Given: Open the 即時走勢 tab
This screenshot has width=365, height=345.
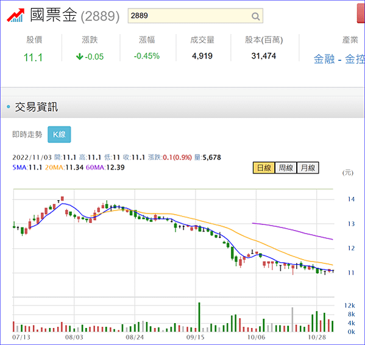Looking at the screenshot, I should (x=27, y=134).
